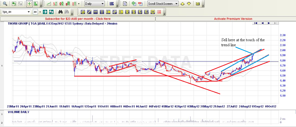Click the 2.00 price axis label
This screenshot has height=127, width=296.
[x=282, y=50]
